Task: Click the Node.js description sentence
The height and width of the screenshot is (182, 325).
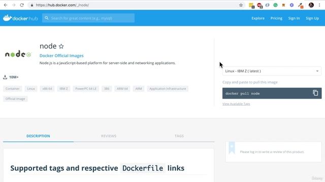Action: (107, 63)
